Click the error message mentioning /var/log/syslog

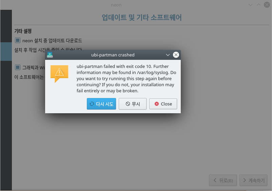pos(127,79)
